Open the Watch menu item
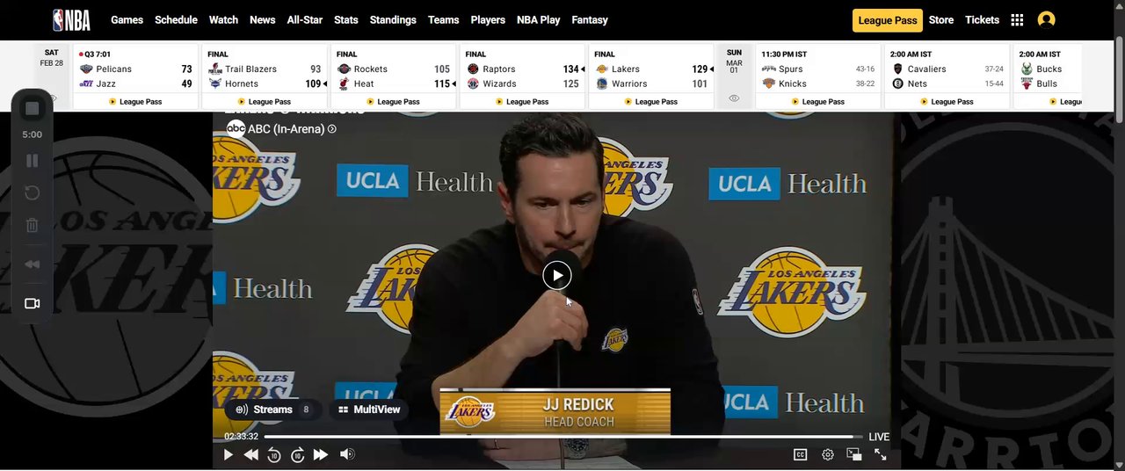Screen dimensions: 1125x471 (x=223, y=20)
